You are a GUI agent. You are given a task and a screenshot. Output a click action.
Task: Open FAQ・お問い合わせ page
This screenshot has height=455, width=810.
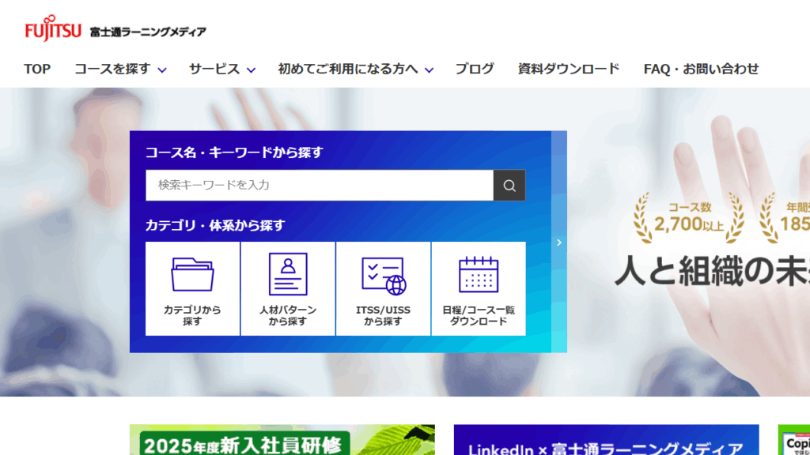click(701, 70)
